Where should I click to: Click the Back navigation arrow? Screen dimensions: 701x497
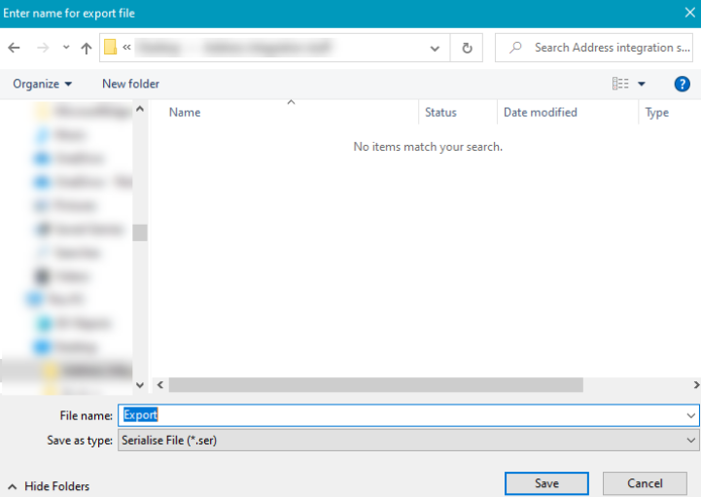coord(16,48)
